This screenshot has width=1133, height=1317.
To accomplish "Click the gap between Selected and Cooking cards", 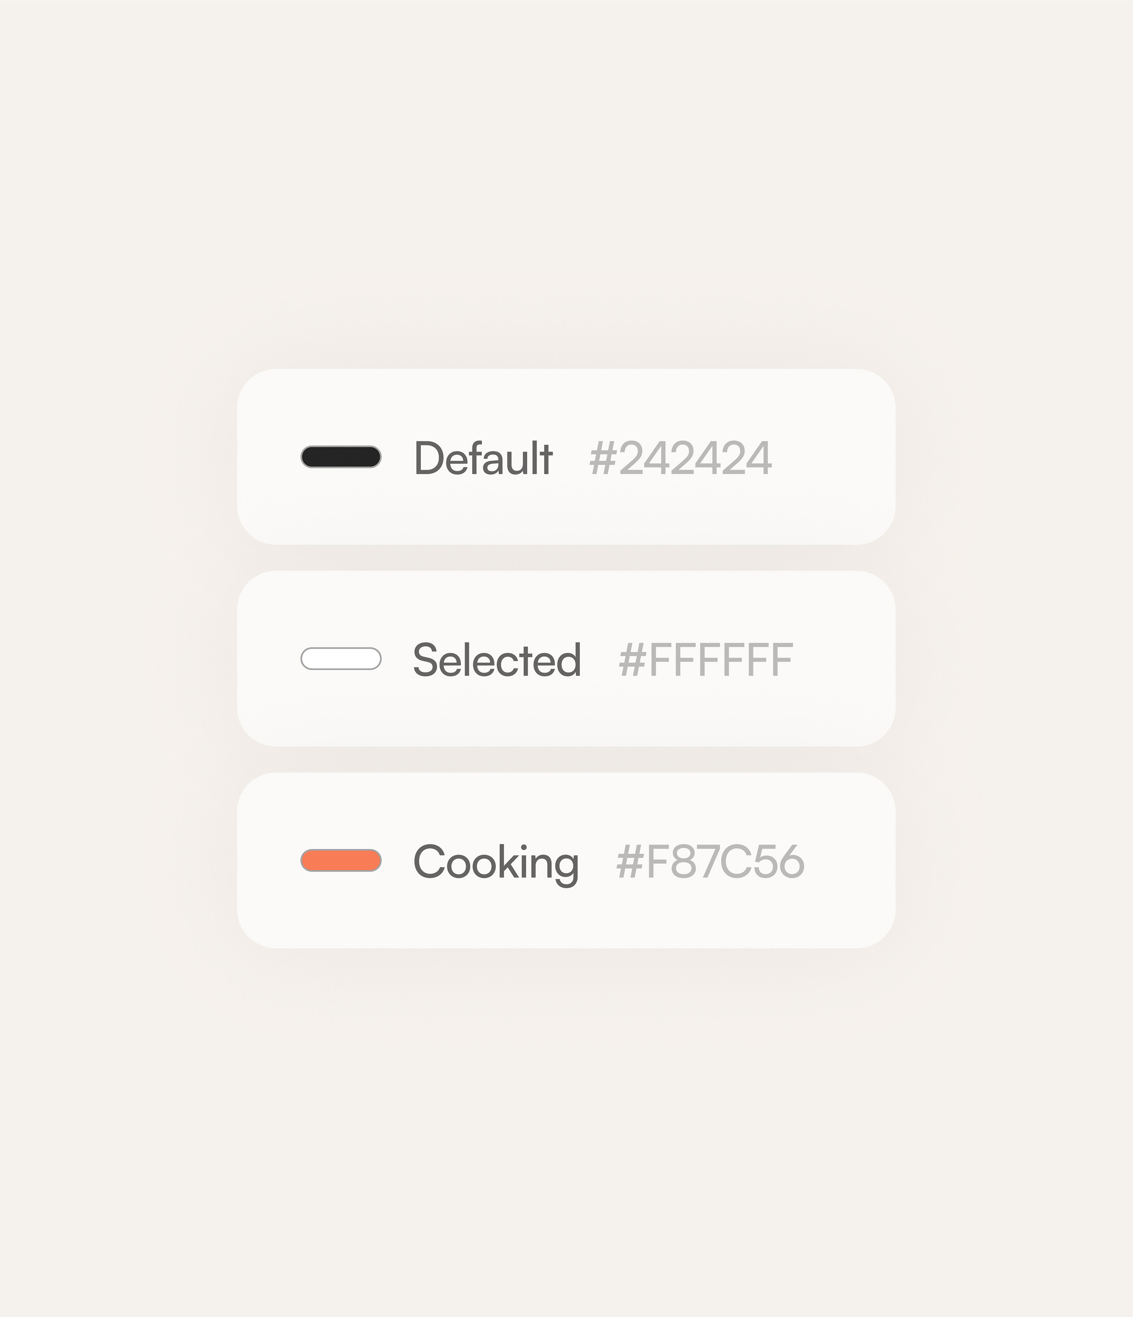I will click(x=566, y=759).
